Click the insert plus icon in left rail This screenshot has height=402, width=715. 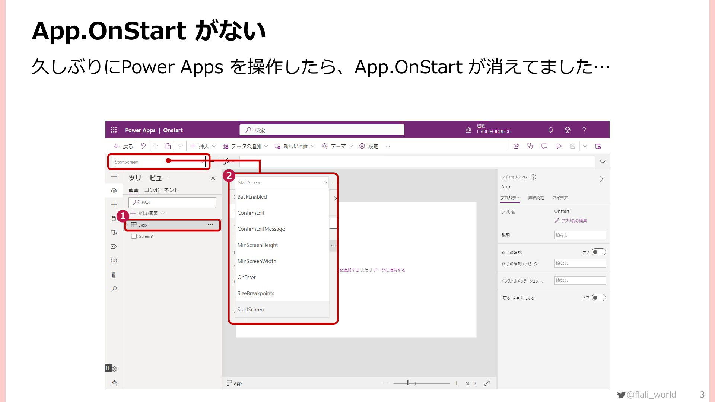tap(114, 204)
